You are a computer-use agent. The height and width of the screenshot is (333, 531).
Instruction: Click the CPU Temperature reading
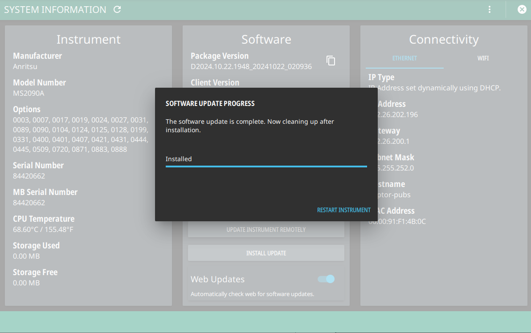(43, 230)
